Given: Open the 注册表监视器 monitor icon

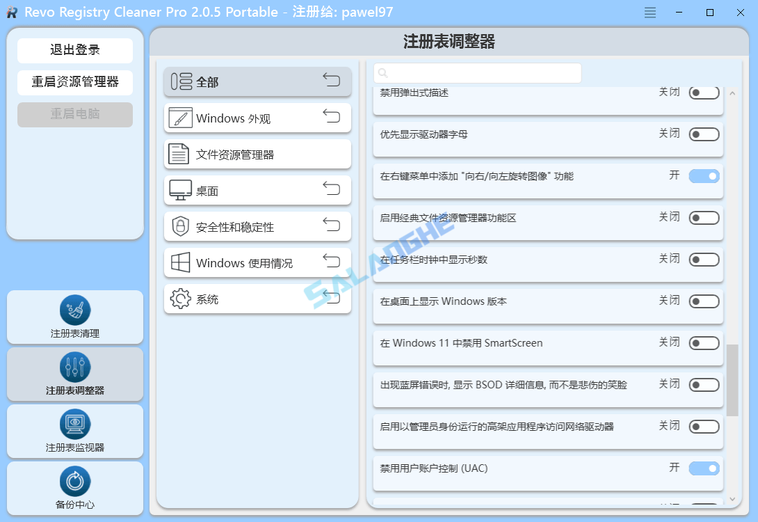Looking at the screenshot, I should [74, 424].
